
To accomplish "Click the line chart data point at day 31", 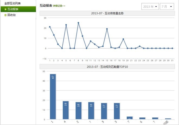I will point(172,48).
